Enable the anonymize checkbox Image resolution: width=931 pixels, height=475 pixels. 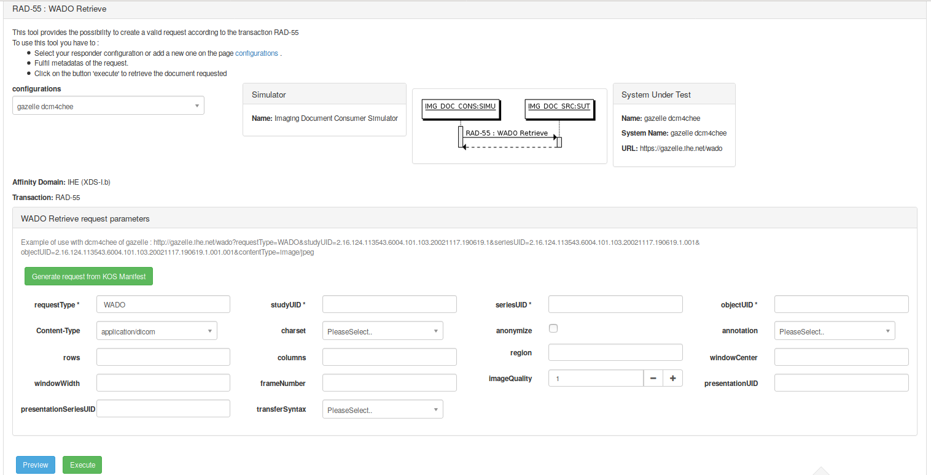tap(553, 328)
